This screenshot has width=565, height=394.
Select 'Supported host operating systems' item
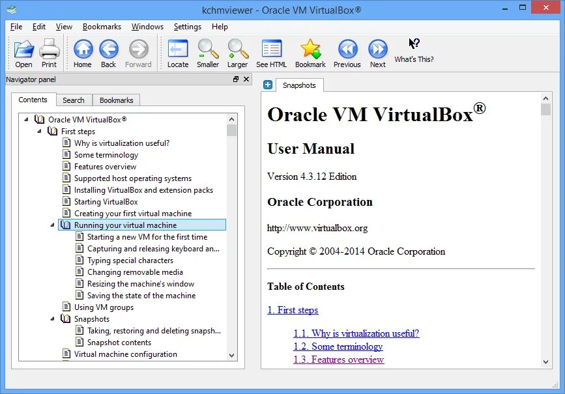pyautogui.click(x=132, y=178)
